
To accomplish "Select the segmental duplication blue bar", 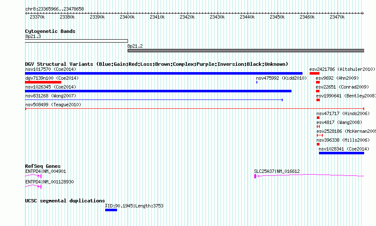I will pos(111,210).
